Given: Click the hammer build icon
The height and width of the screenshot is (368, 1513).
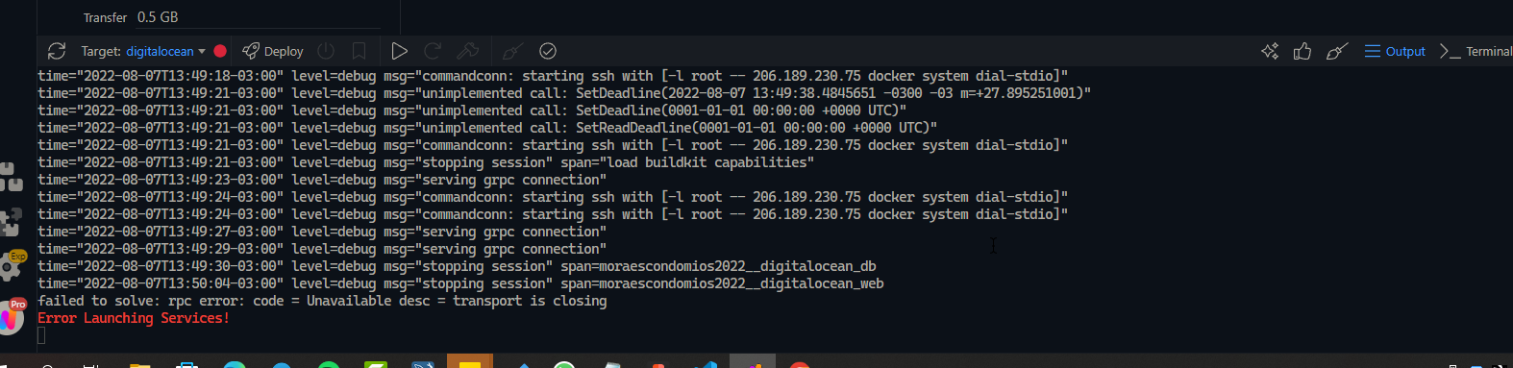Looking at the screenshot, I should (468, 51).
